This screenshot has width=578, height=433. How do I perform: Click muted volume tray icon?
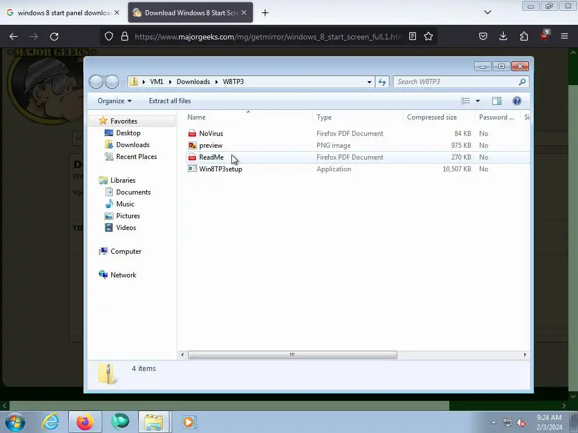point(521,423)
